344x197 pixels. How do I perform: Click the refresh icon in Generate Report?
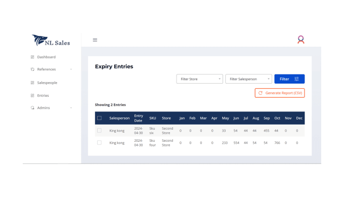(261, 93)
